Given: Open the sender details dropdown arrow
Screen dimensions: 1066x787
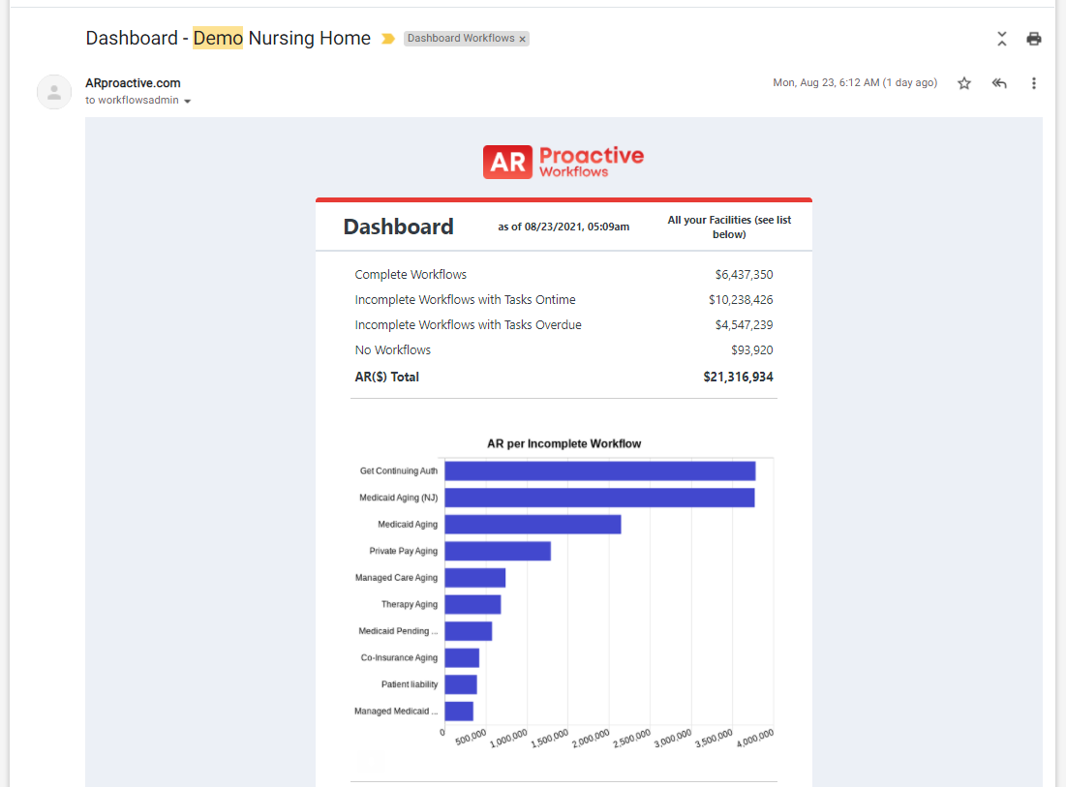Looking at the screenshot, I should pos(186,100).
